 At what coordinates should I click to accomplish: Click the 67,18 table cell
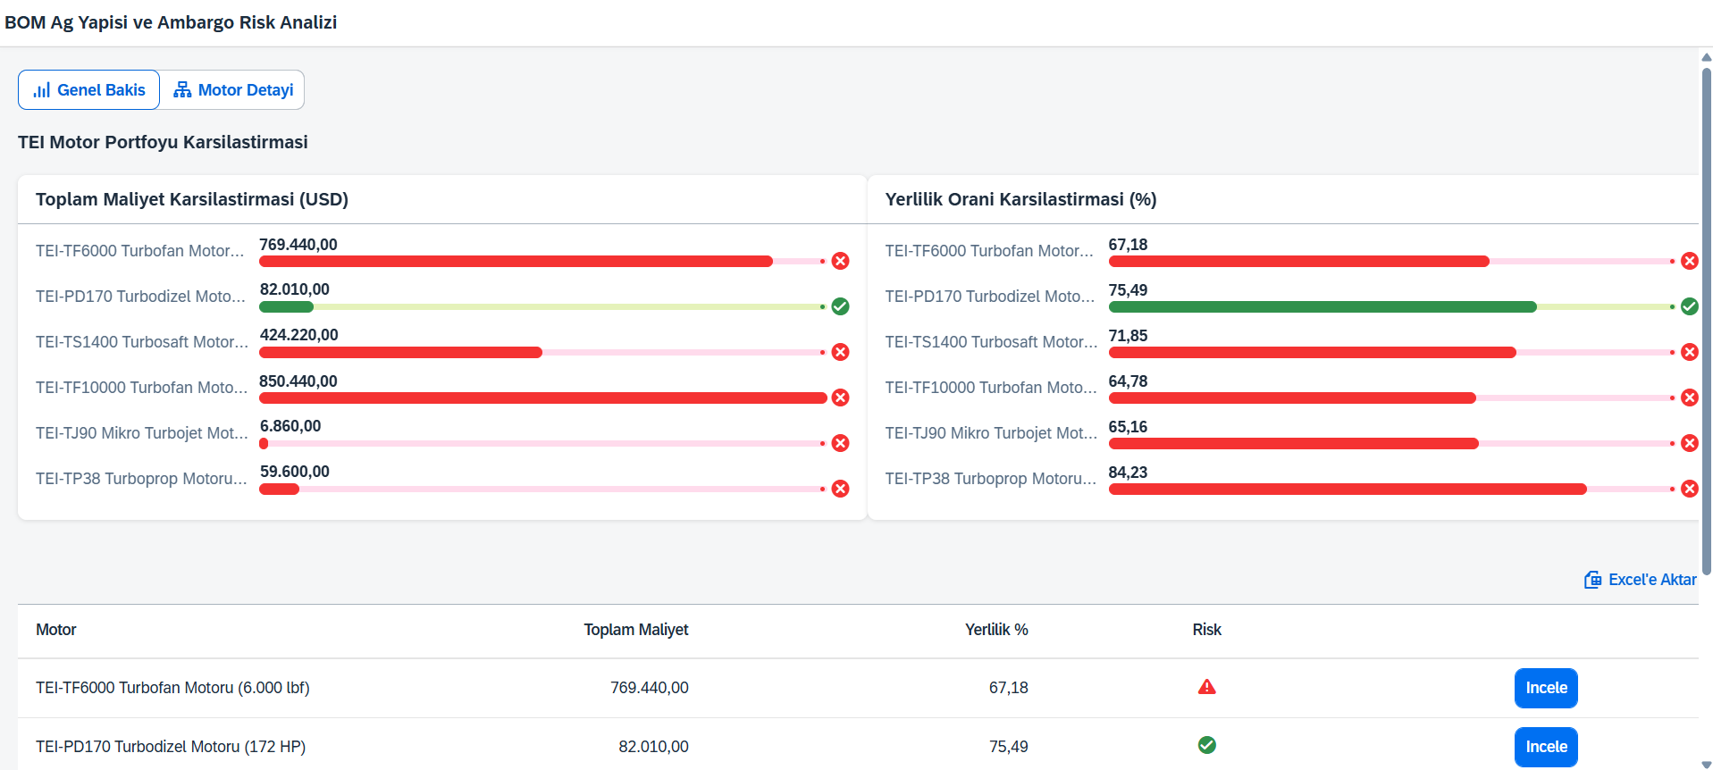pos(1009,688)
